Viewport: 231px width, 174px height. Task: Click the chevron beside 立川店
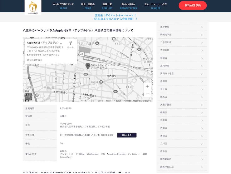(x=202, y=144)
